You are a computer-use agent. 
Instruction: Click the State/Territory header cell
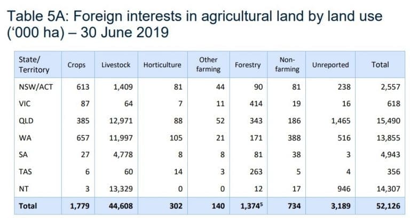click(x=34, y=64)
